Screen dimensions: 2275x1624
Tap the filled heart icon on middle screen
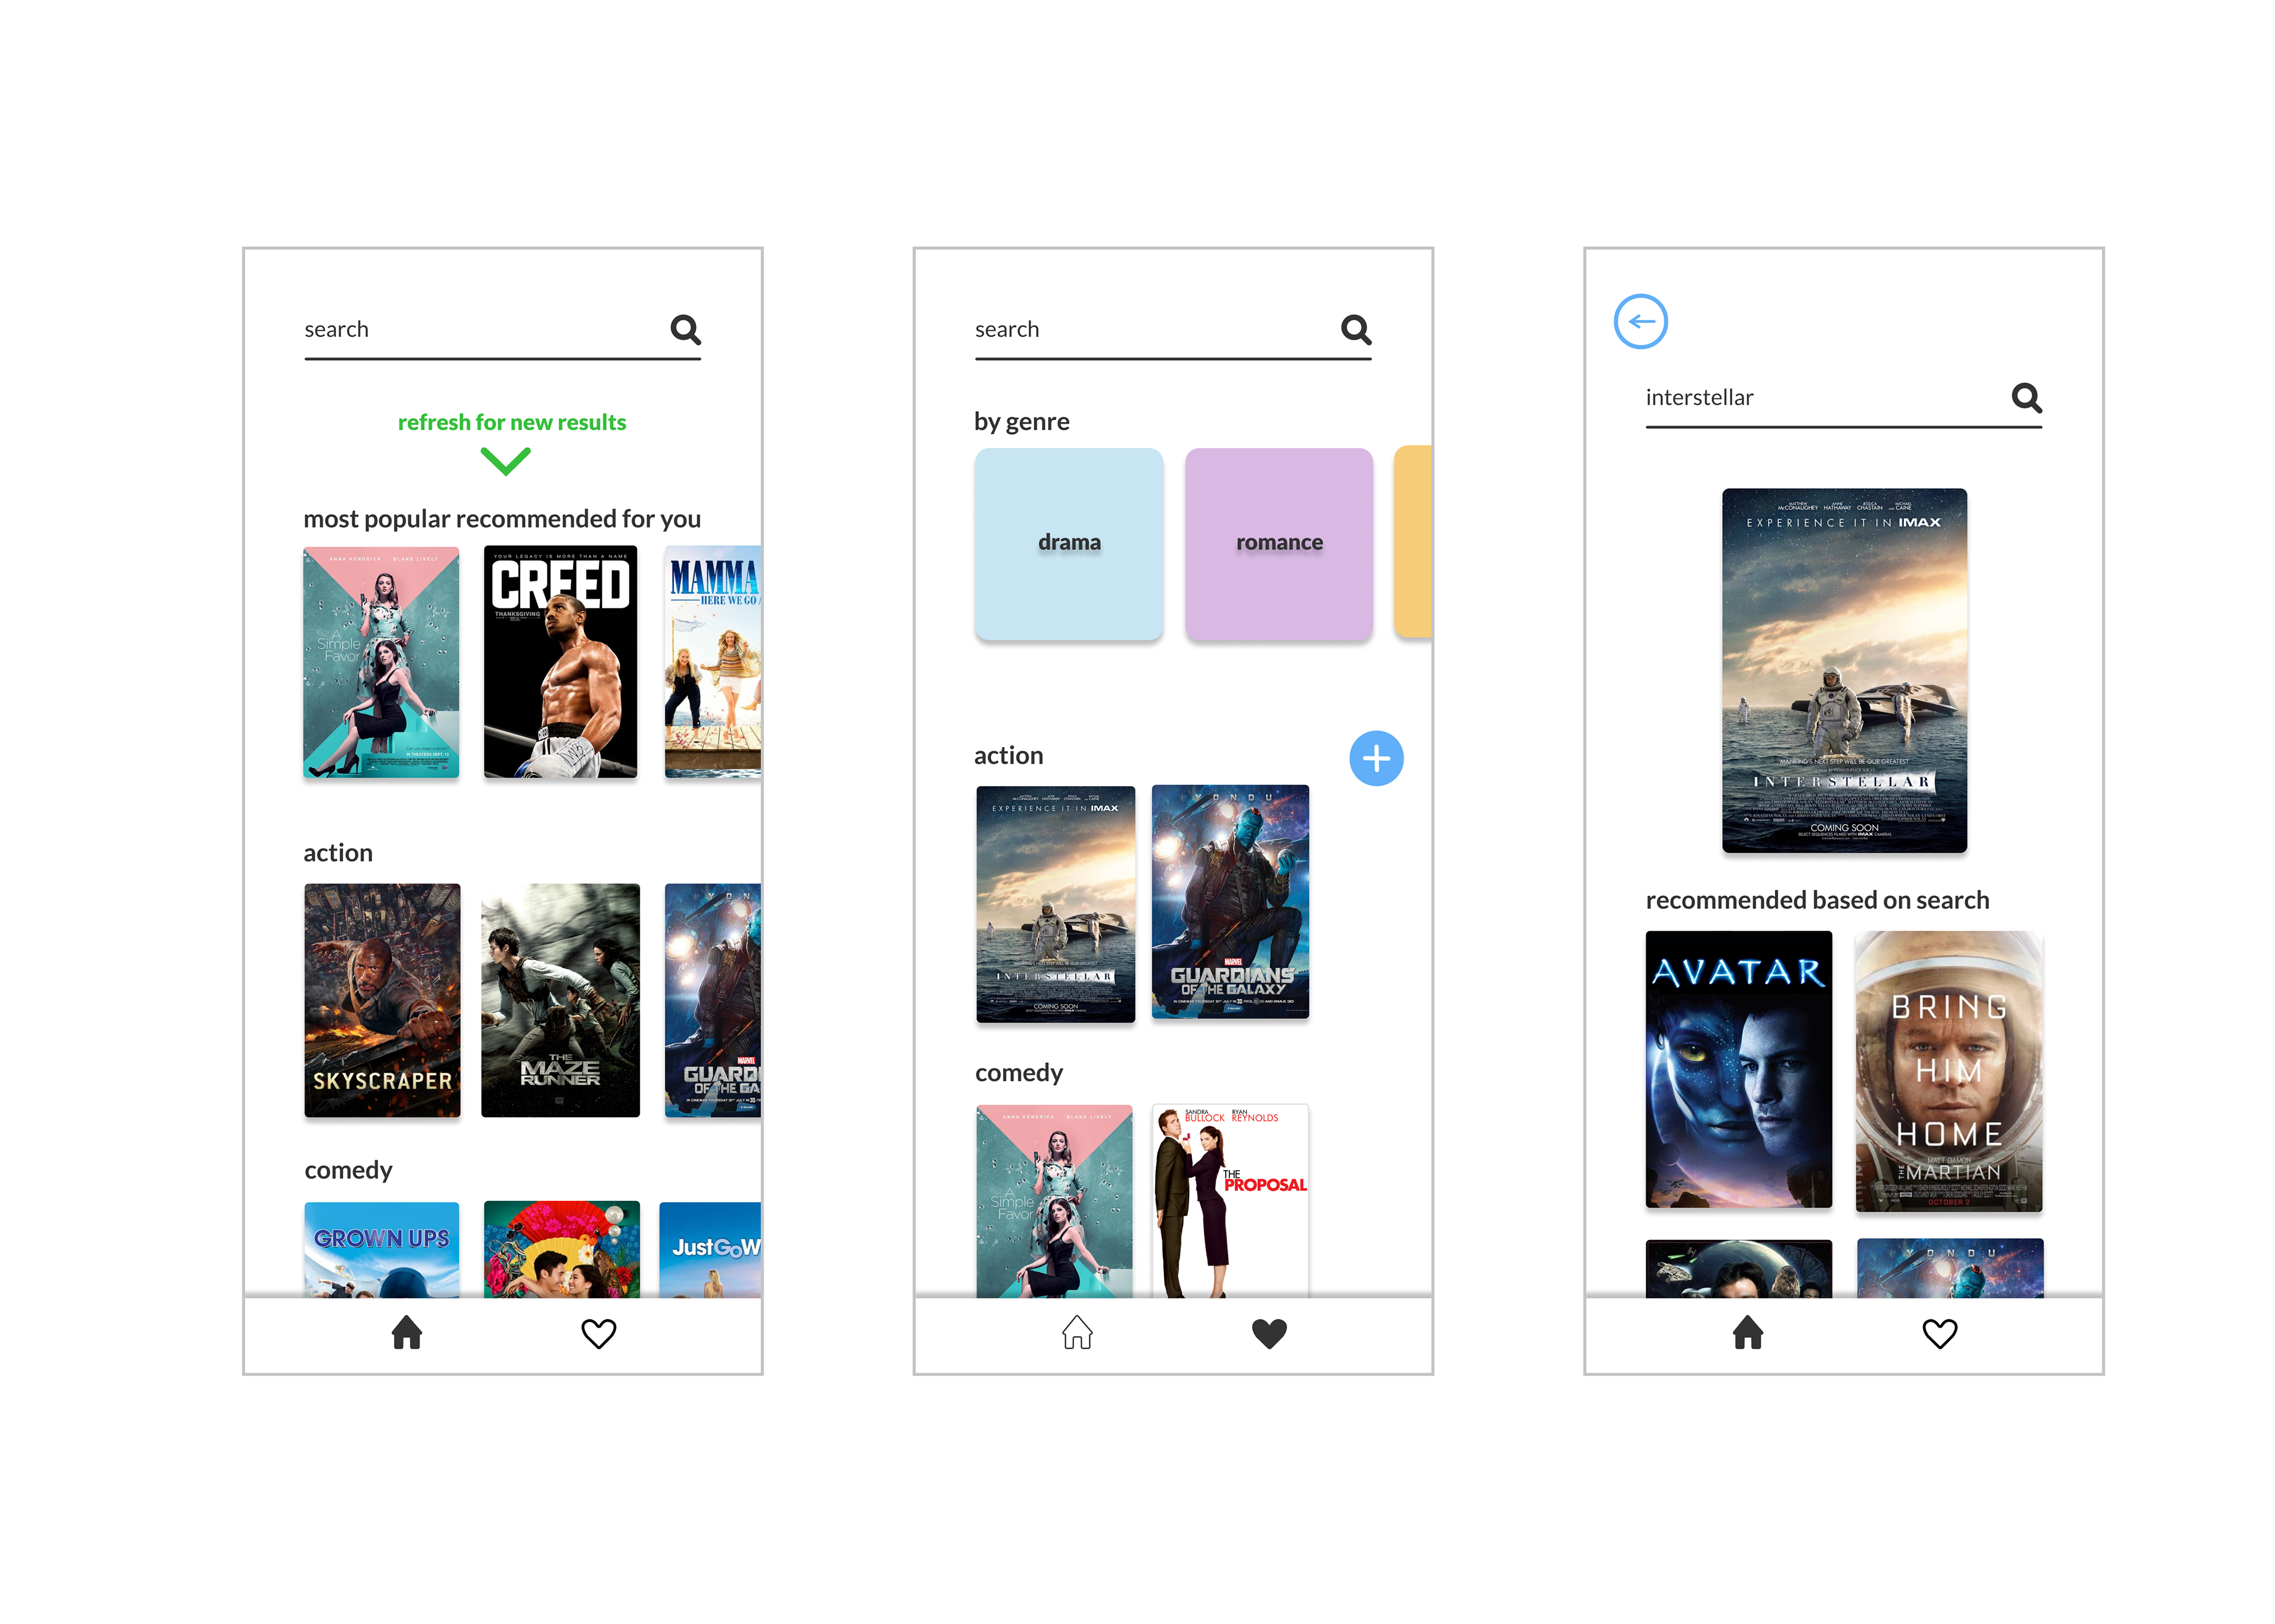(x=1269, y=1333)
